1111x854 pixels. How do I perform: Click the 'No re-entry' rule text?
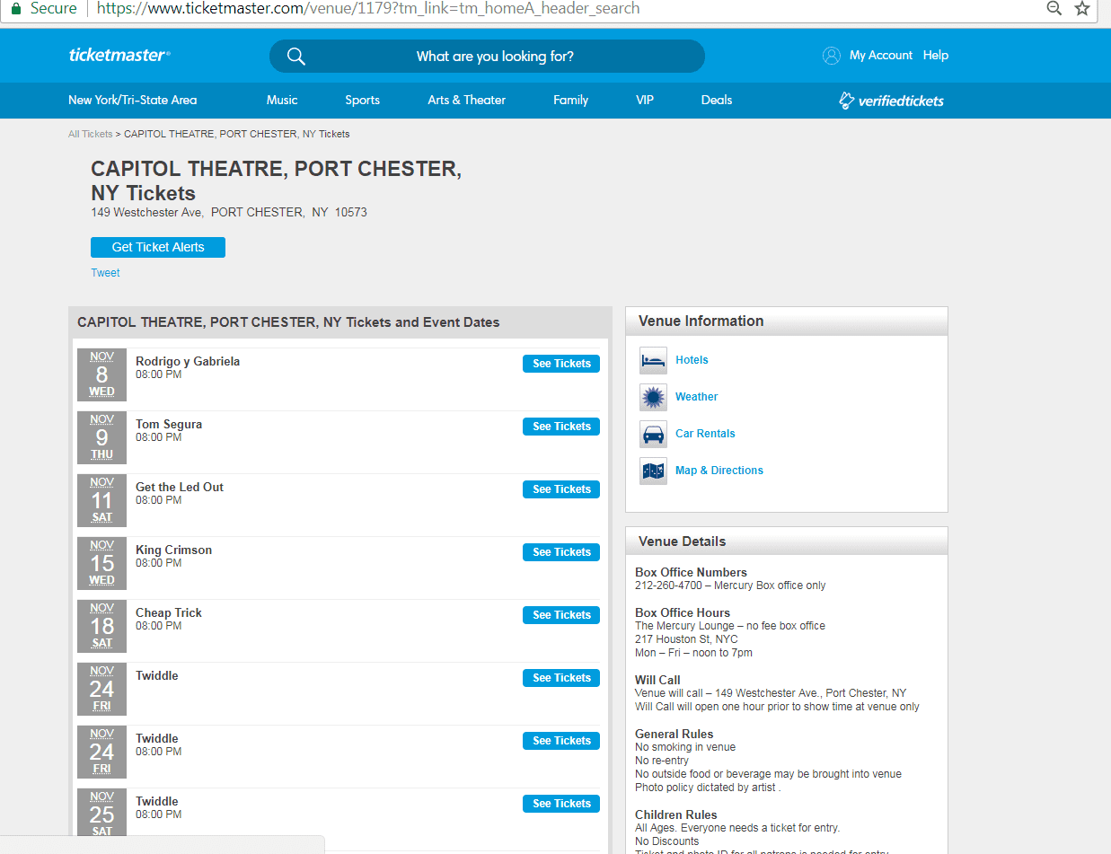tap(664, 761)
